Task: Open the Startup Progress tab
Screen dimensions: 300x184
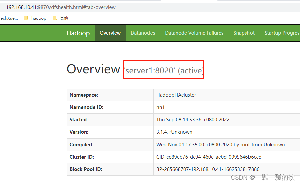Action: [282, 33]
